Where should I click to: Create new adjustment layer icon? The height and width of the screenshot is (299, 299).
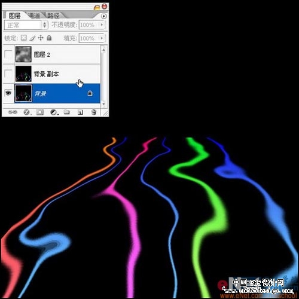[x=54, y=112]
